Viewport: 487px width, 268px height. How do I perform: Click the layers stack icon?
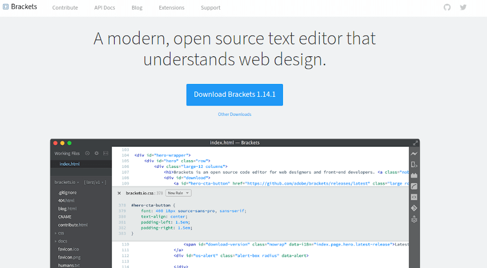[414, 219]
